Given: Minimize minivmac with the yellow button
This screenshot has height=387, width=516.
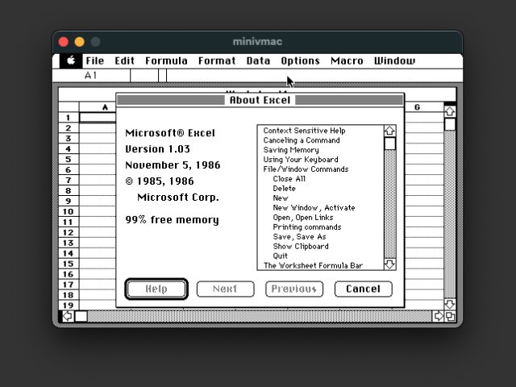Looking at the screenshot, I should 79,42.
